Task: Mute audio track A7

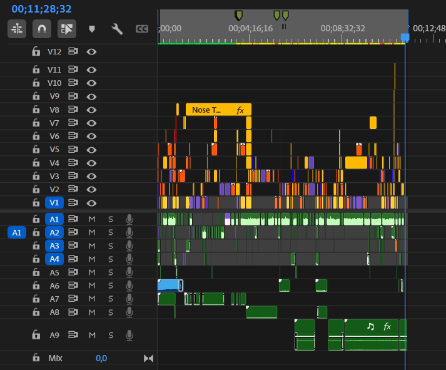Action: [92, 299]
